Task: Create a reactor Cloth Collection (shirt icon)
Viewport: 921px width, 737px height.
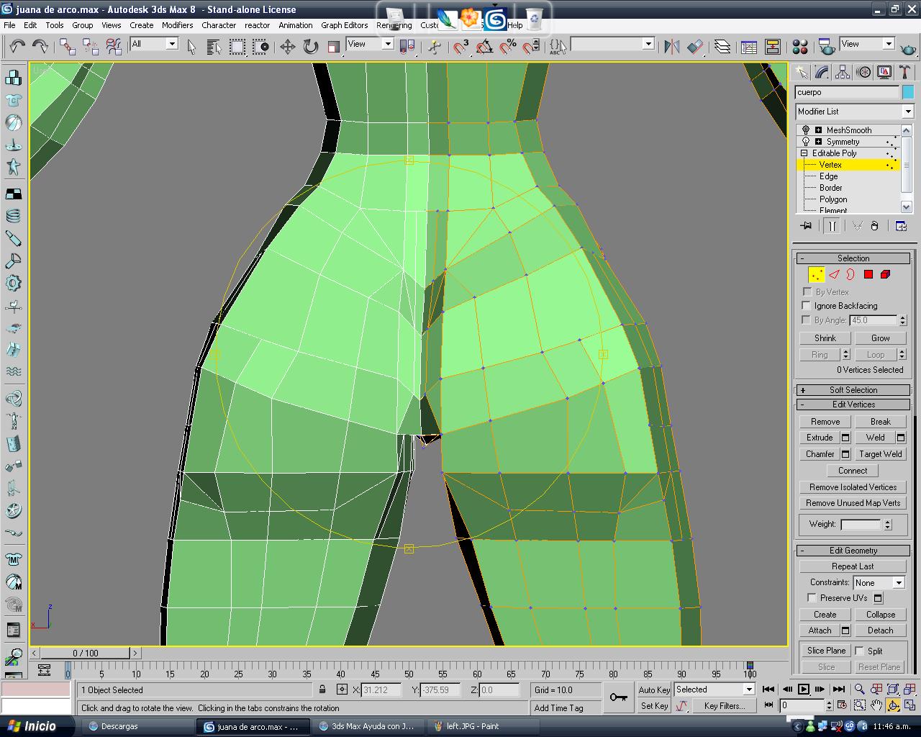Action: [14, 100]
